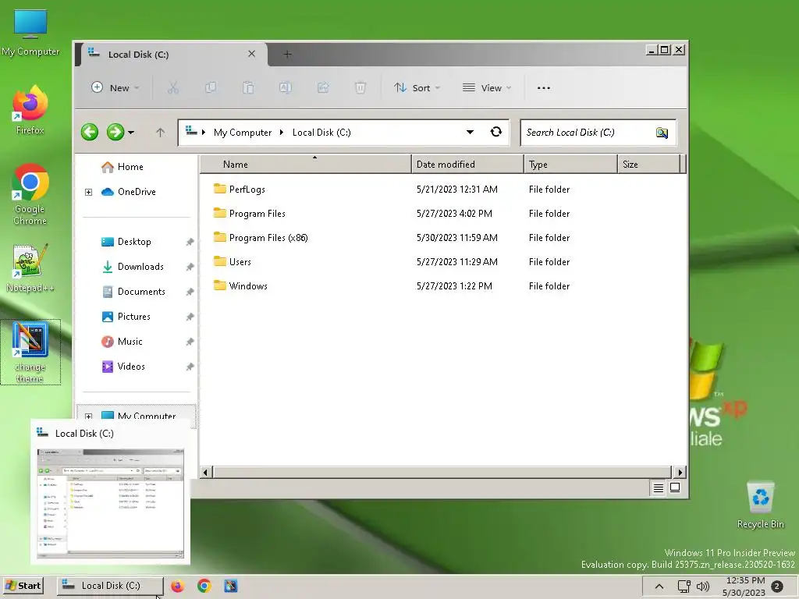Launch Firefox from the taskbar

(x=177, y=586)
